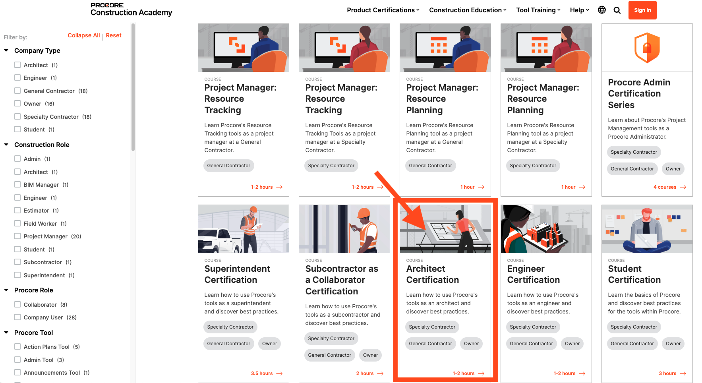
Task: Select the Project Manager role checkbox
Action: [17, 236]
